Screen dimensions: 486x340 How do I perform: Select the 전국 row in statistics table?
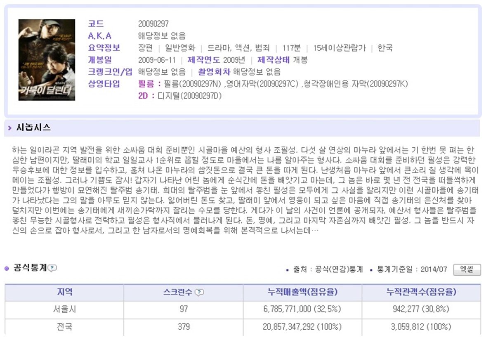[x=64, y=326]
